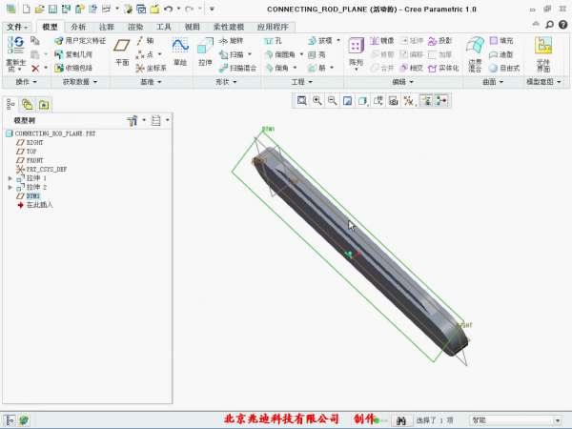572x429 pixels.
Task: Open the 文件 (File) menu
Action: coord(17,27)
